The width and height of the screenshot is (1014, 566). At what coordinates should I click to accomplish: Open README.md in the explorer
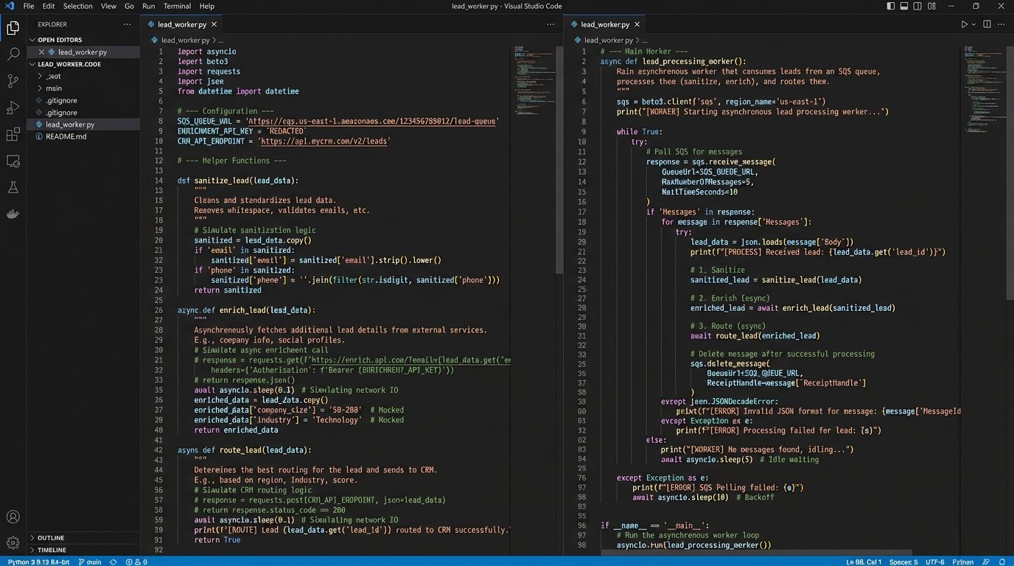pos(66,136)
